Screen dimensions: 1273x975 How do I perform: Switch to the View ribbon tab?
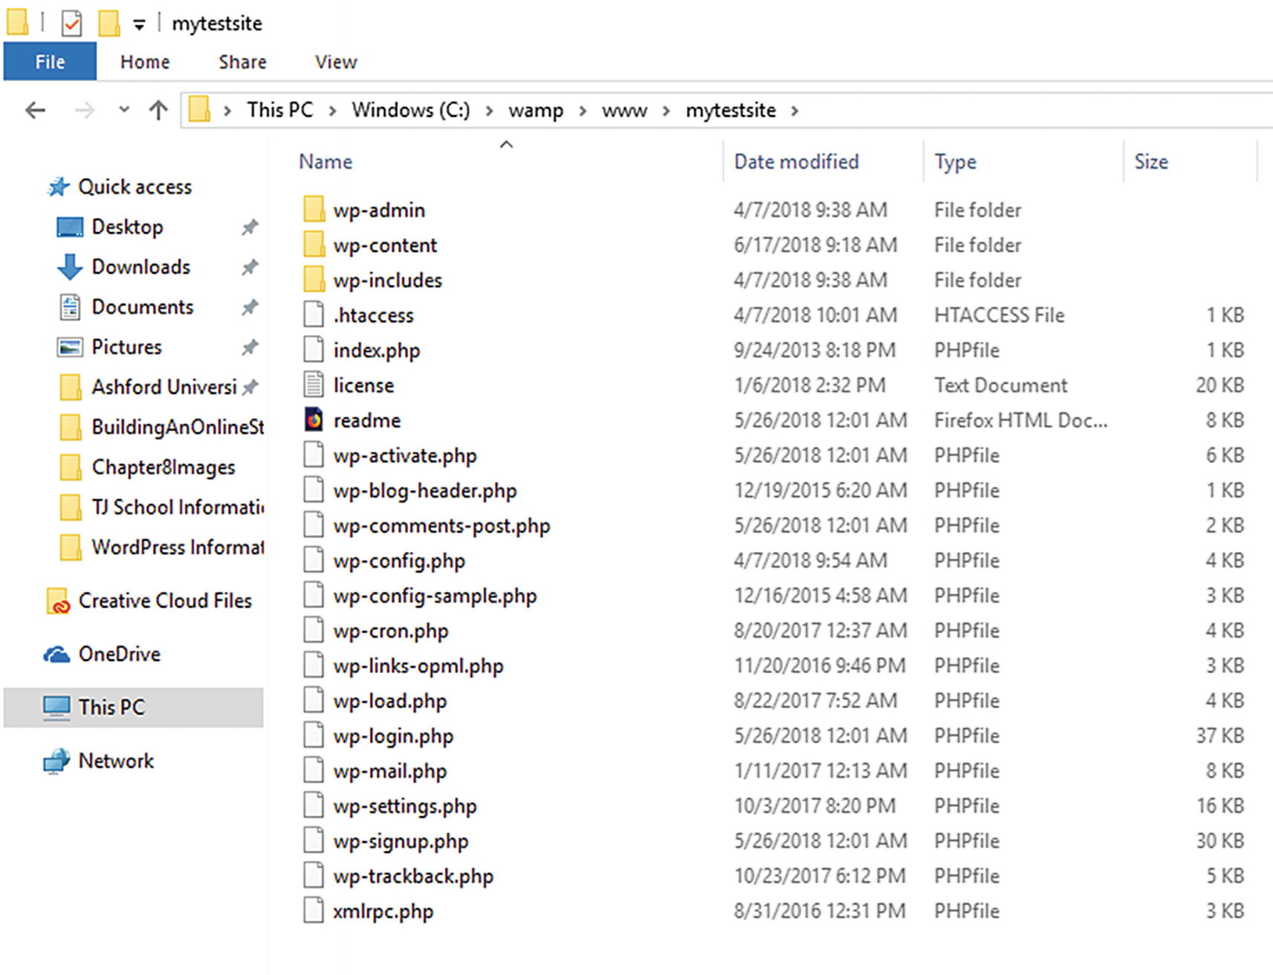coord(336,62)
